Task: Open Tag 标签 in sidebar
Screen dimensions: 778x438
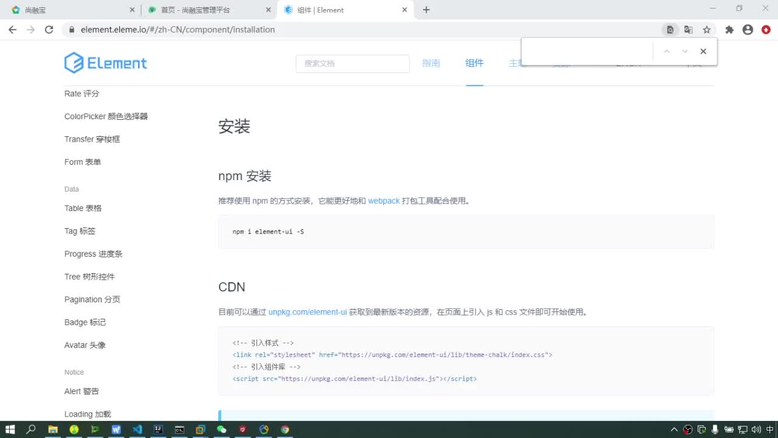Action: coord(80,231)
